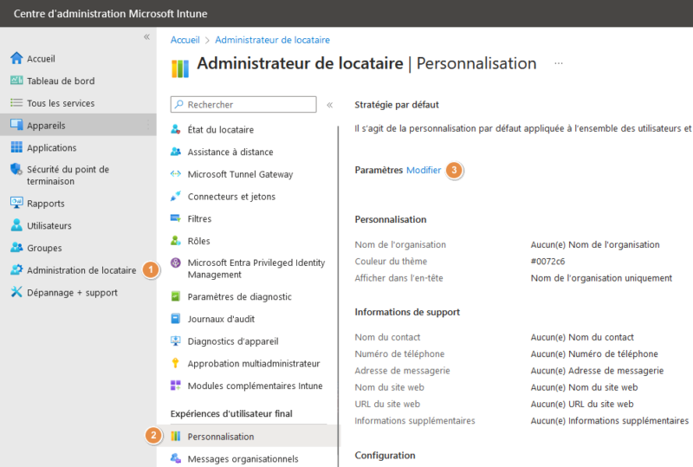Click the Accueil breadcrumb link

[x=185, y=40]
